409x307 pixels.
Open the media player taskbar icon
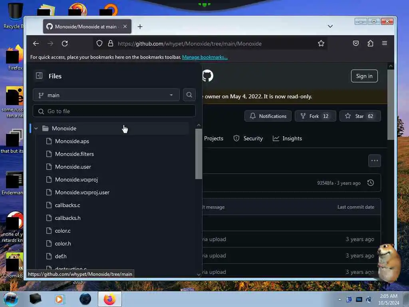click(59, 299)
